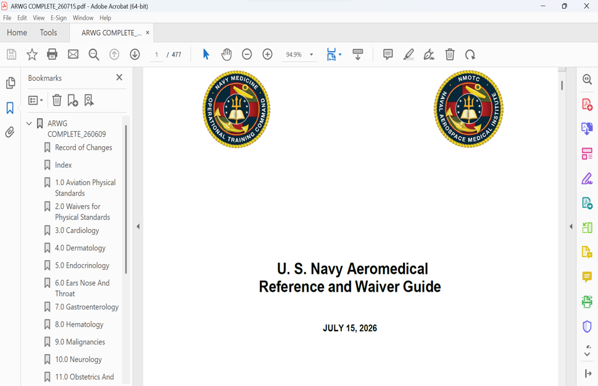Add file to Starred with star icon
The image size is (598, 386).
point(32,54)
